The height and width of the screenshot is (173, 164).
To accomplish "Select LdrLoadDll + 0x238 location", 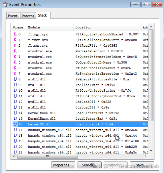I will 93,102.
